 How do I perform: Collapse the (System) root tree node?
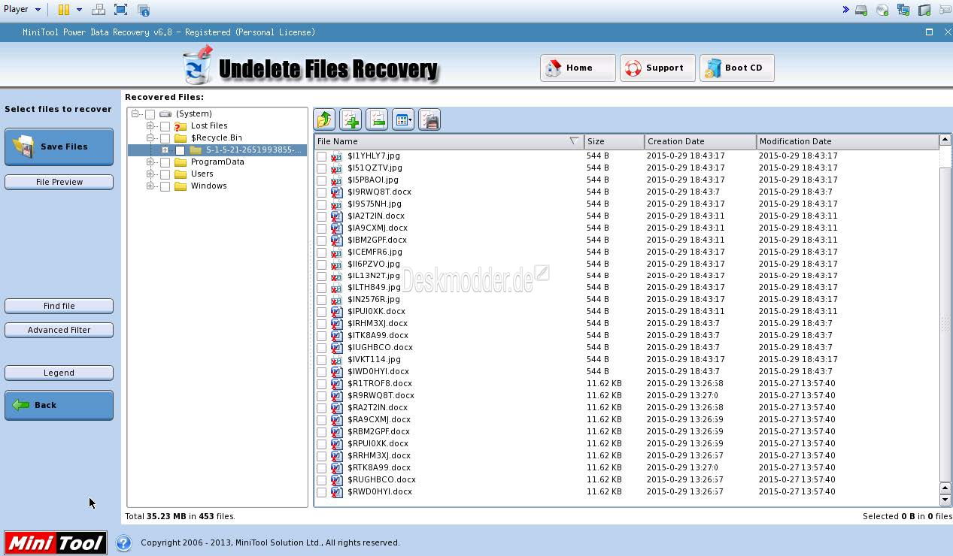(135, 114)
